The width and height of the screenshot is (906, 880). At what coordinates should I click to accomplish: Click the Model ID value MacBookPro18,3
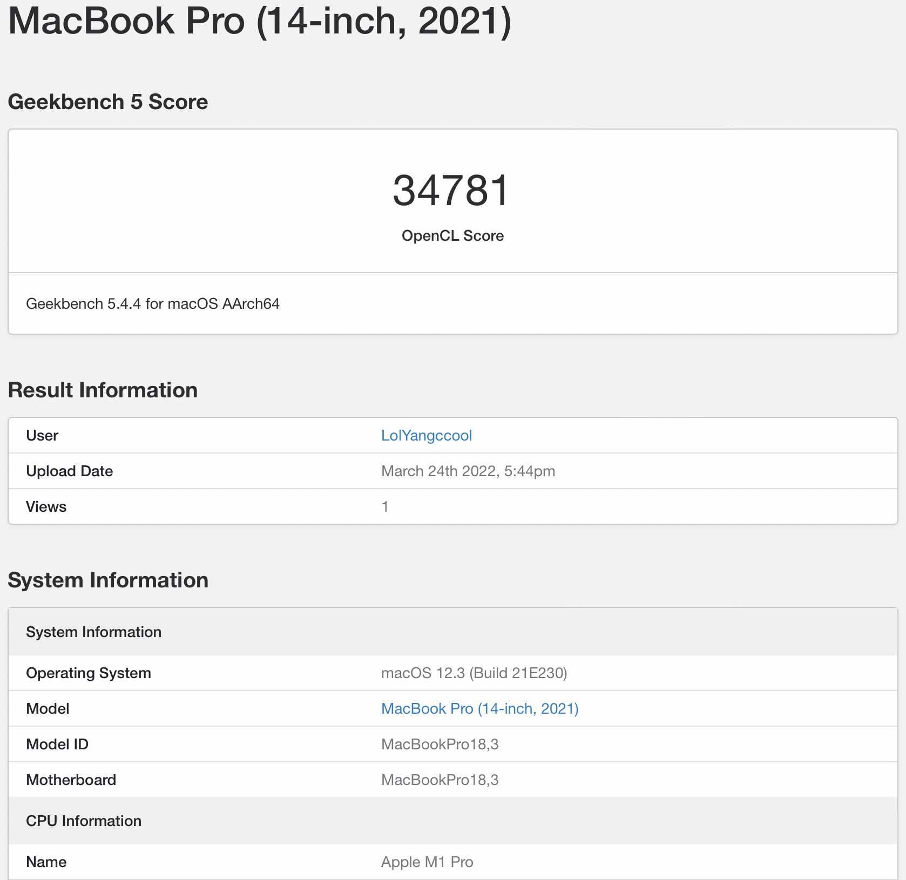pyautogui.click(x=440, y=744)
